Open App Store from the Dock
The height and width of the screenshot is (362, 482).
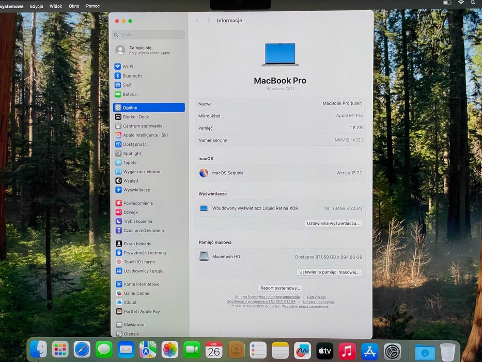coord(369,351)
